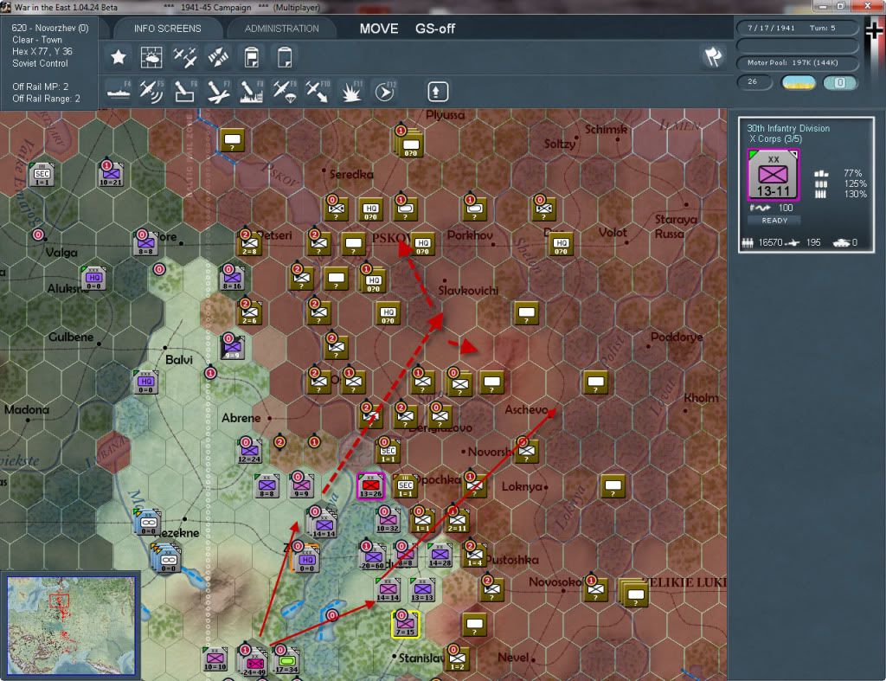Close the War in the East window
This screenshot has height=681, width=886.
868,6
